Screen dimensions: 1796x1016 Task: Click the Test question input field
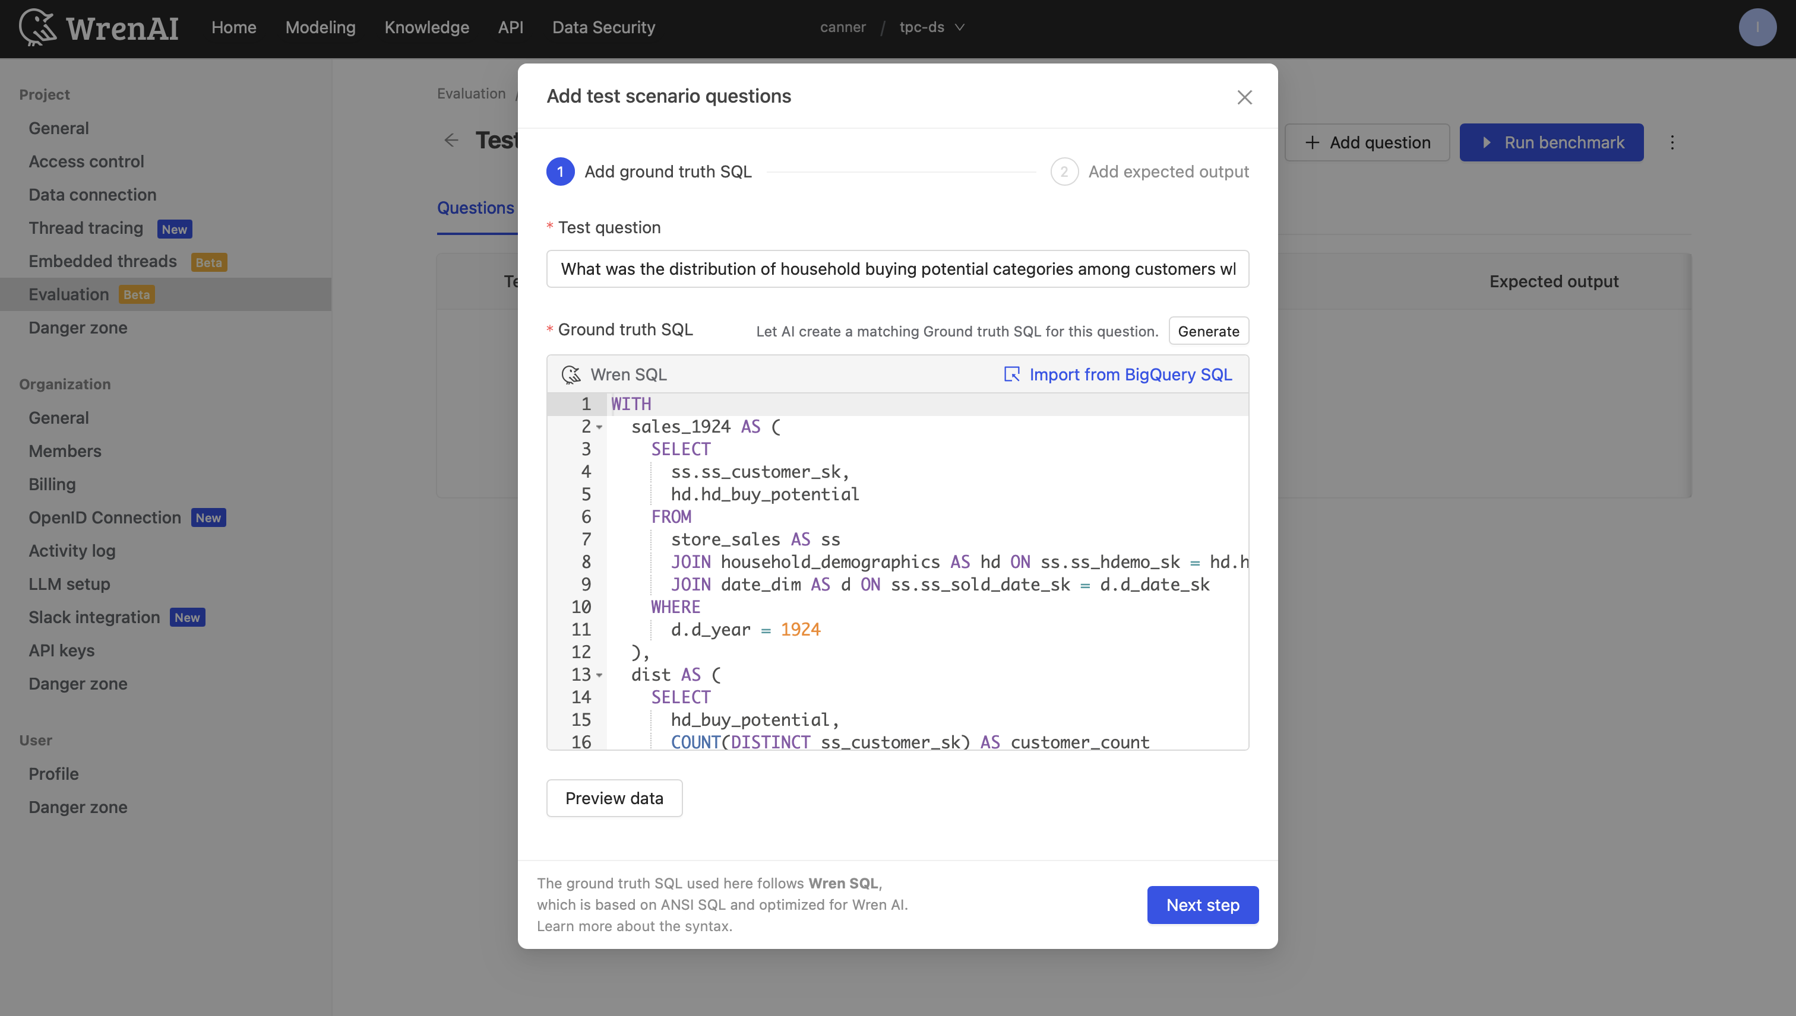click(x=897, y=269)
